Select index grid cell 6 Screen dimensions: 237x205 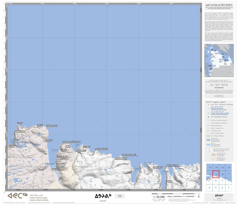coord(216,181)
